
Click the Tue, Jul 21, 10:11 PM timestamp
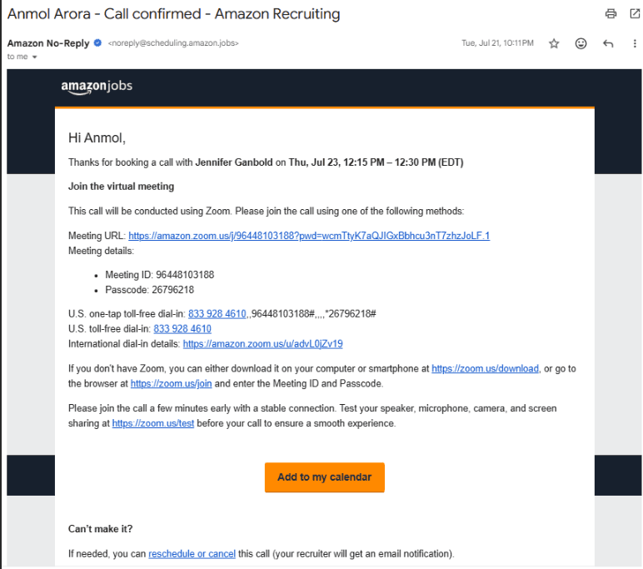click(x=497, y=43)
